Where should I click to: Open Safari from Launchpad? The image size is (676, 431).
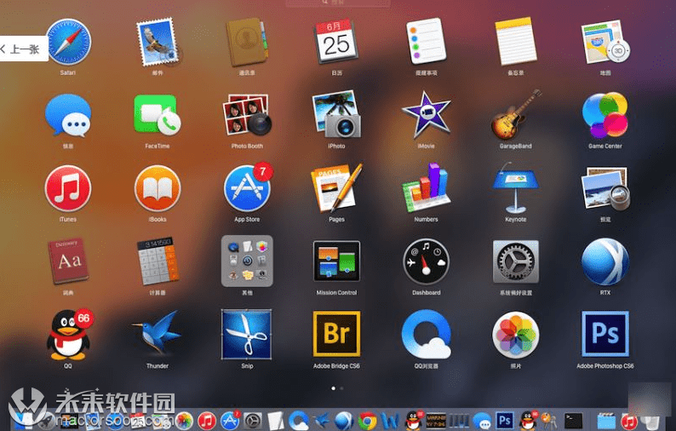coord(68,42)
